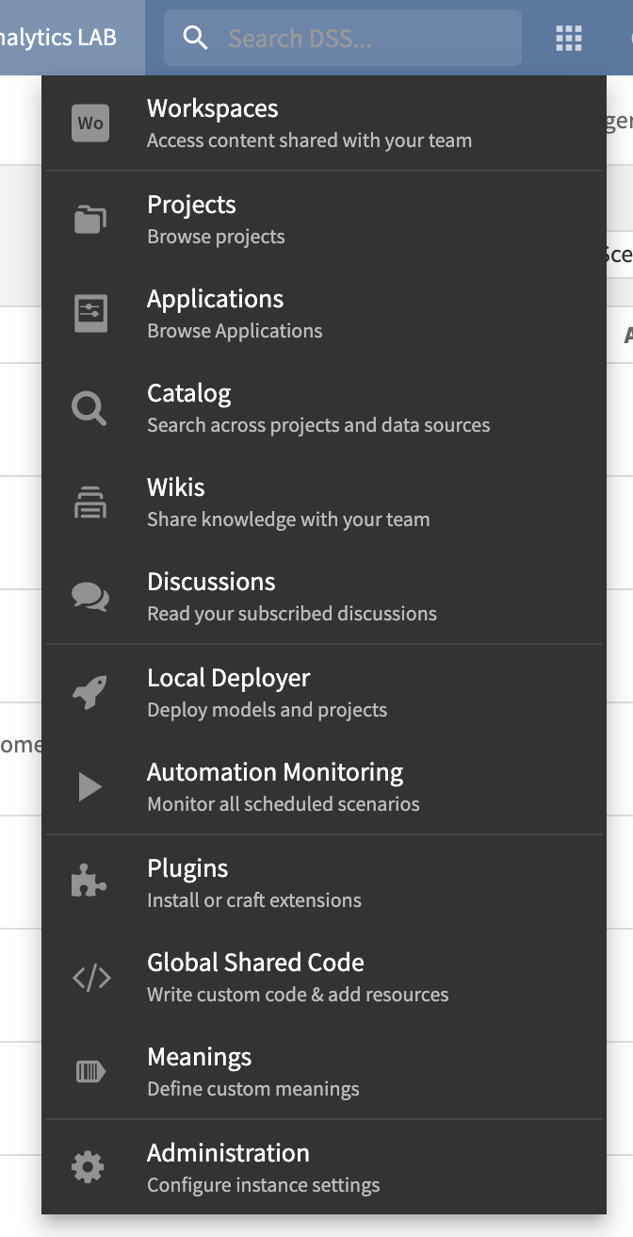Click 'Write custom code & add resources'
This screenshot has width=633, height=1237.
click(x=298, y=995)
